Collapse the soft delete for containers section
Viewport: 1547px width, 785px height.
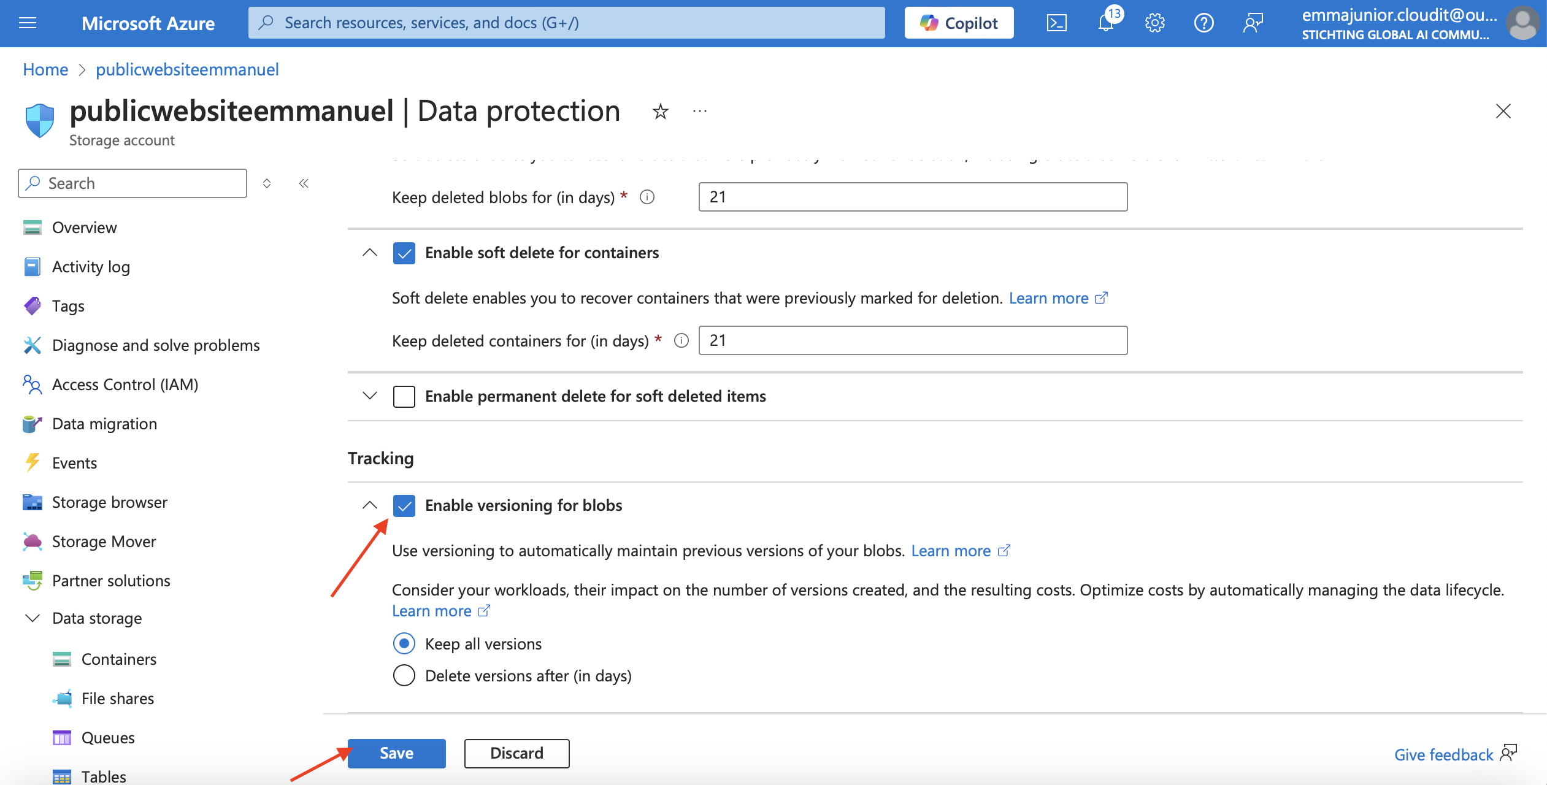(370, 252)
